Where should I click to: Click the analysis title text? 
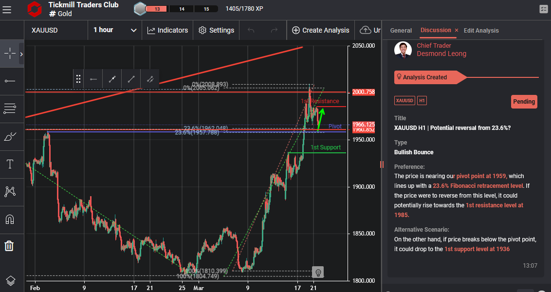click(452, 128)
